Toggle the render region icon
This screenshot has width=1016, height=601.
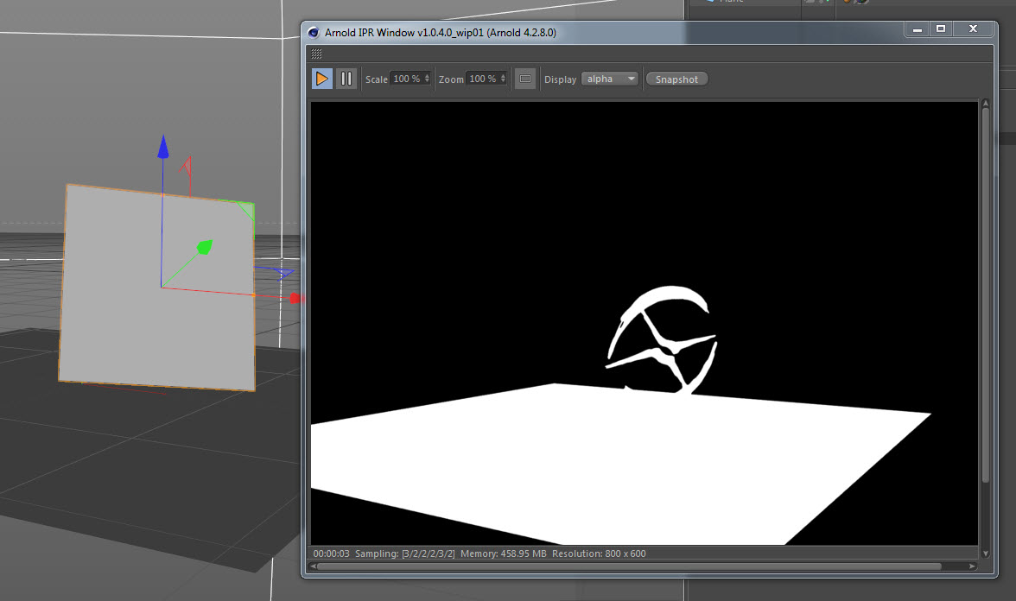[524, 79]
